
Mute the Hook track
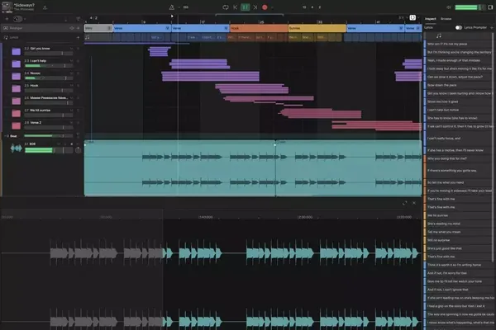click(x=71, y=85)
